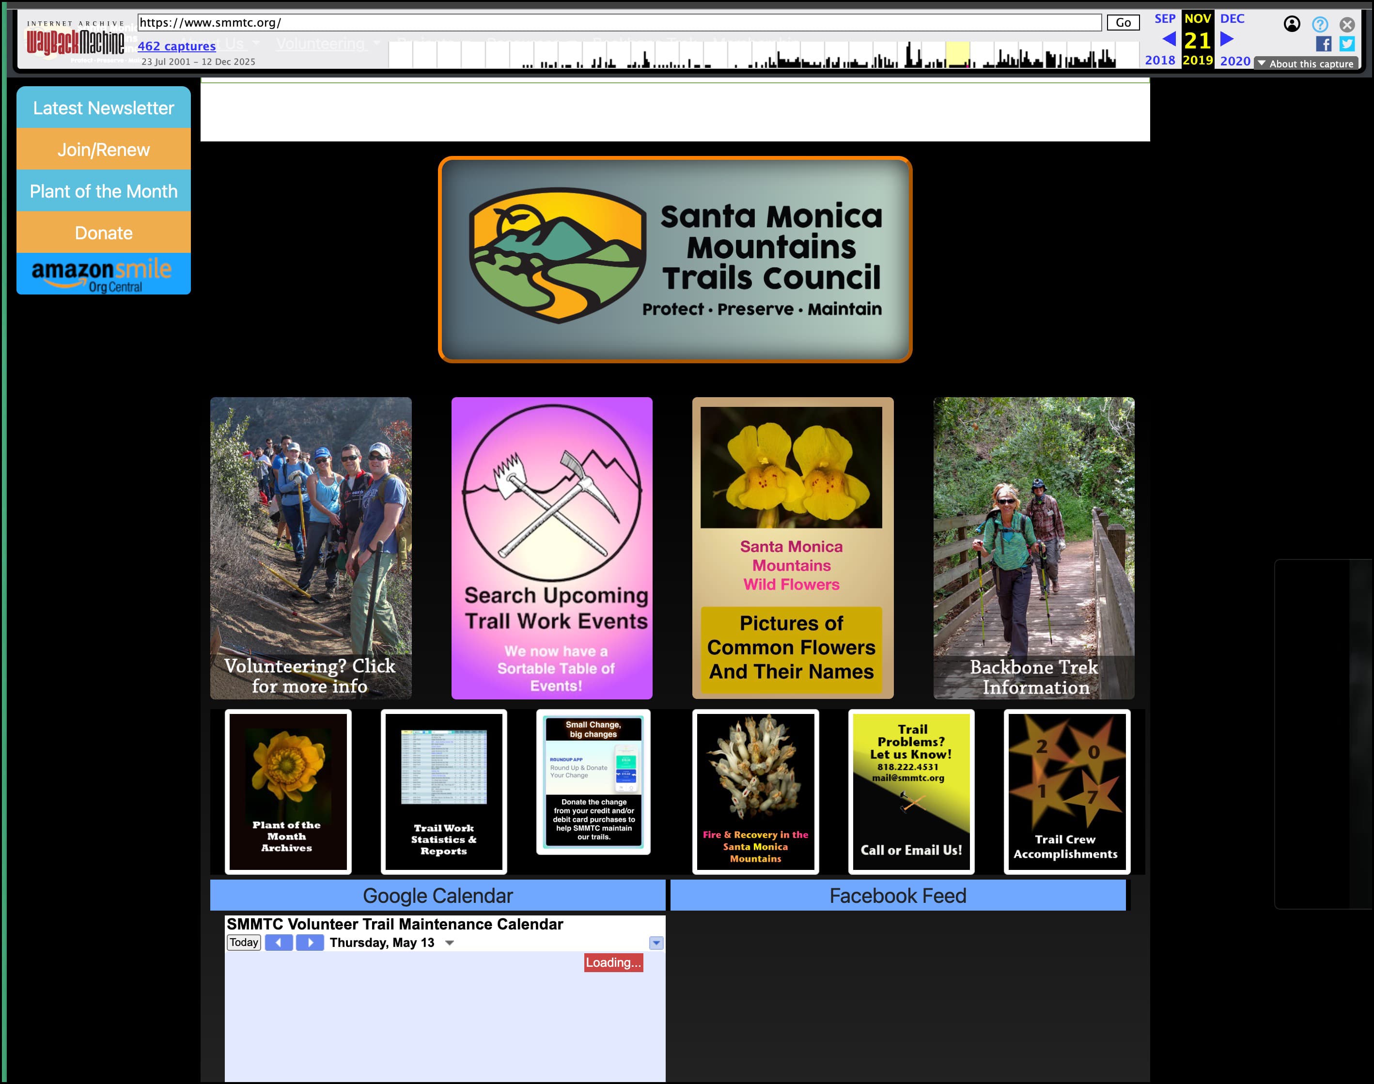Click the calendar previous-day arrow button
Screen dimensions: 1374x1084
[x=279, y=943]
